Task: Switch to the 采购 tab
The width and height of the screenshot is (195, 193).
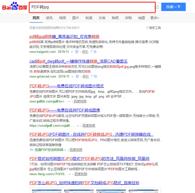Action: pyautogui.click(x=128, y=18)
